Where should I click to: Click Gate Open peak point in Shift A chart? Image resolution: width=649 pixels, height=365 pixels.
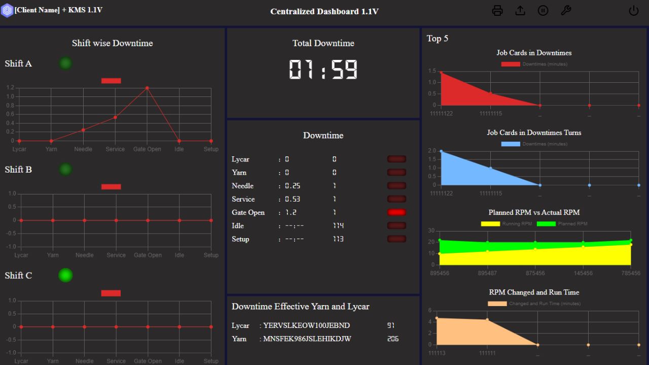pyautogui.click(x=147, y=88)
